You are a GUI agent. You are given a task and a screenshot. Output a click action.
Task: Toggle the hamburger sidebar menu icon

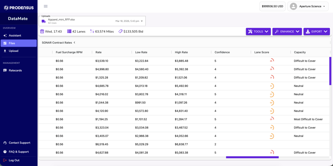(x=46, y=6)
